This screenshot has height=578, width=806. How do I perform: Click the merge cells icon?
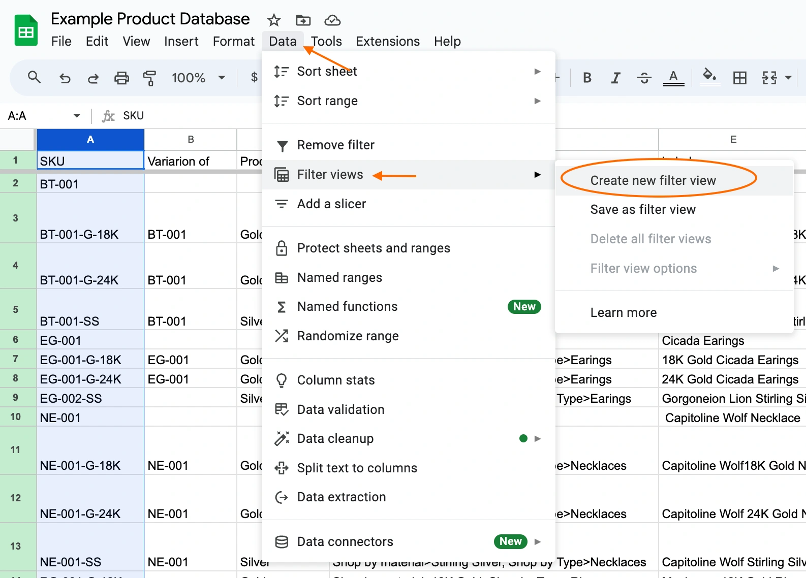point(769,78)
